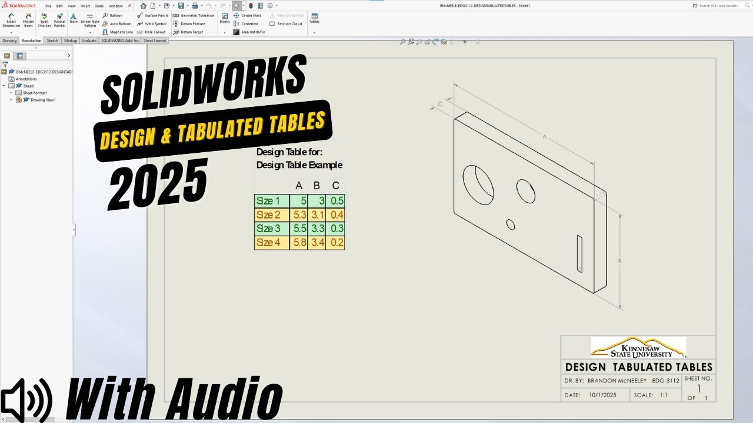Pin the menu bar with pushpin
The width and height of the screenshot is (753, 423).
tap(129, 6)
